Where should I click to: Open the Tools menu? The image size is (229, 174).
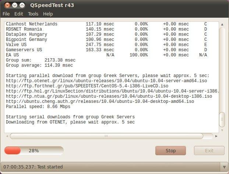pos(33,14)
